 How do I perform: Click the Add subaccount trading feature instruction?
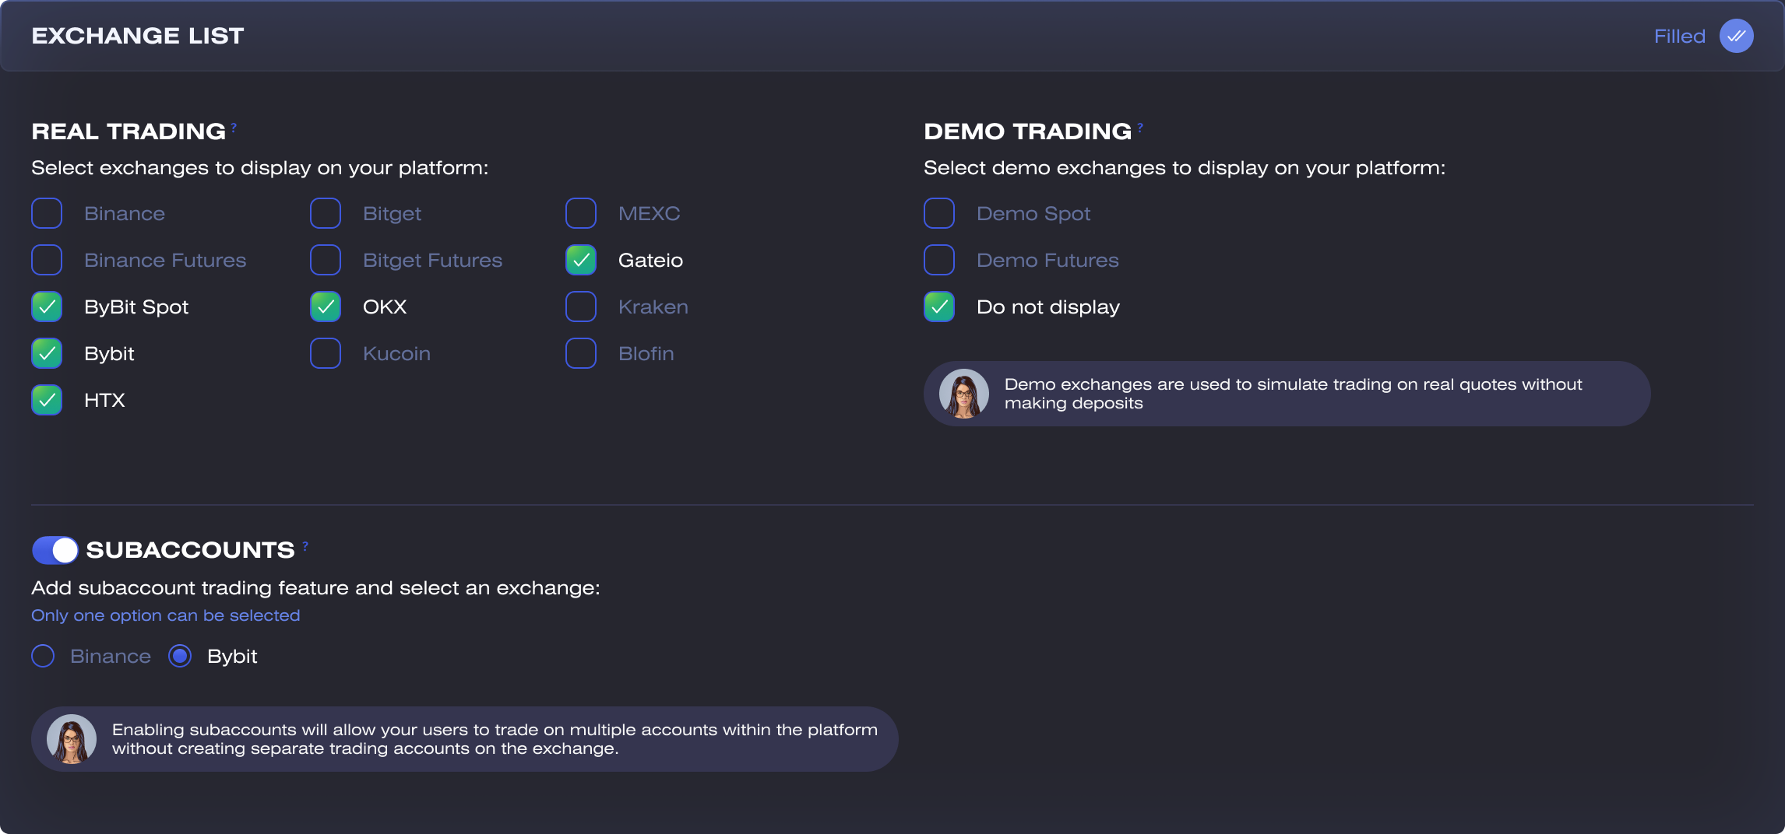coord(316,588)
